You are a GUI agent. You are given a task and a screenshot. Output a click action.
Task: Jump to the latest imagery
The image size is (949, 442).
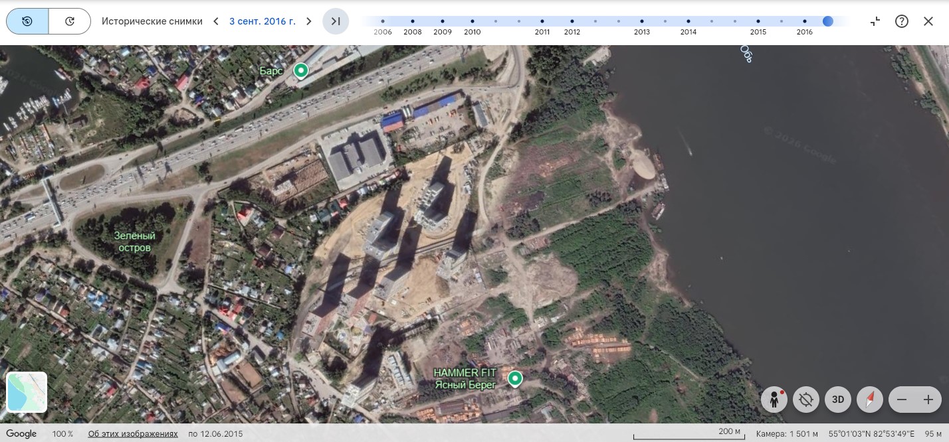pyautogui.click(x=336, y=21)
